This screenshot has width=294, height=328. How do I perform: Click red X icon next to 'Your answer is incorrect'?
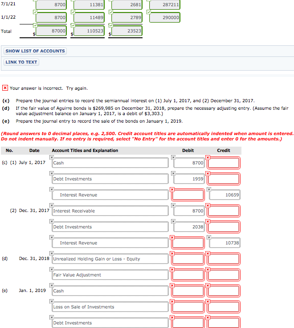pos(5,88)
